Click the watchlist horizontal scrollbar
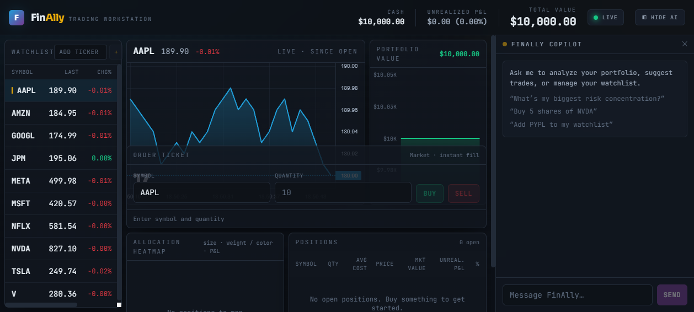 [x=41, y=305]
